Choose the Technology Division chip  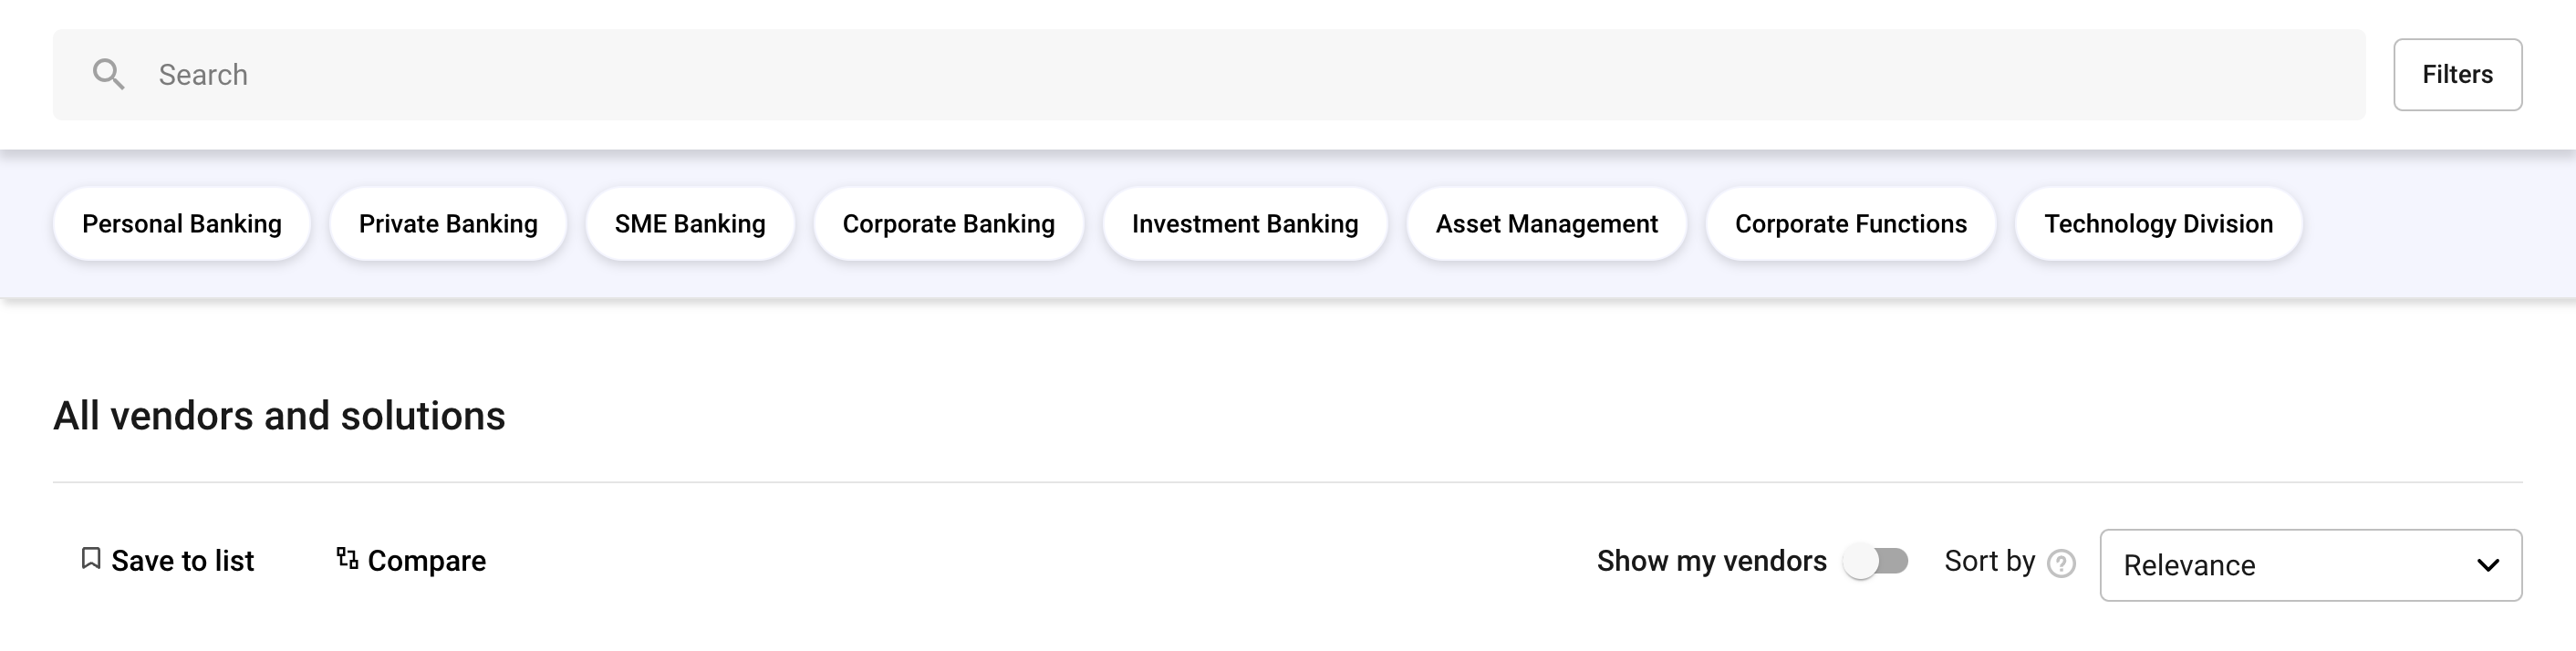2158,224
